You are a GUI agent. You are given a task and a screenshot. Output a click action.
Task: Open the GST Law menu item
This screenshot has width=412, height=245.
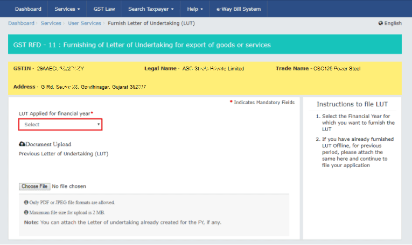pyautogui.click(x=104, y=9)
